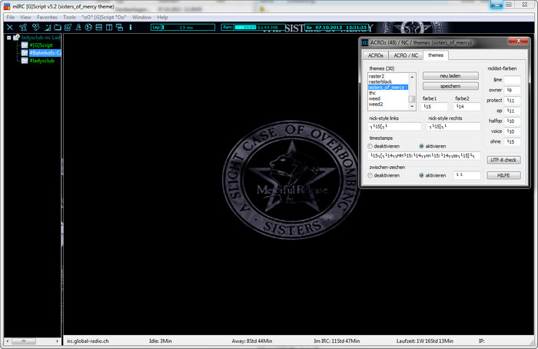Select the 'rasterblack' theme
Image resolution: width=538 pixels, height=349 pixels.
388,81
